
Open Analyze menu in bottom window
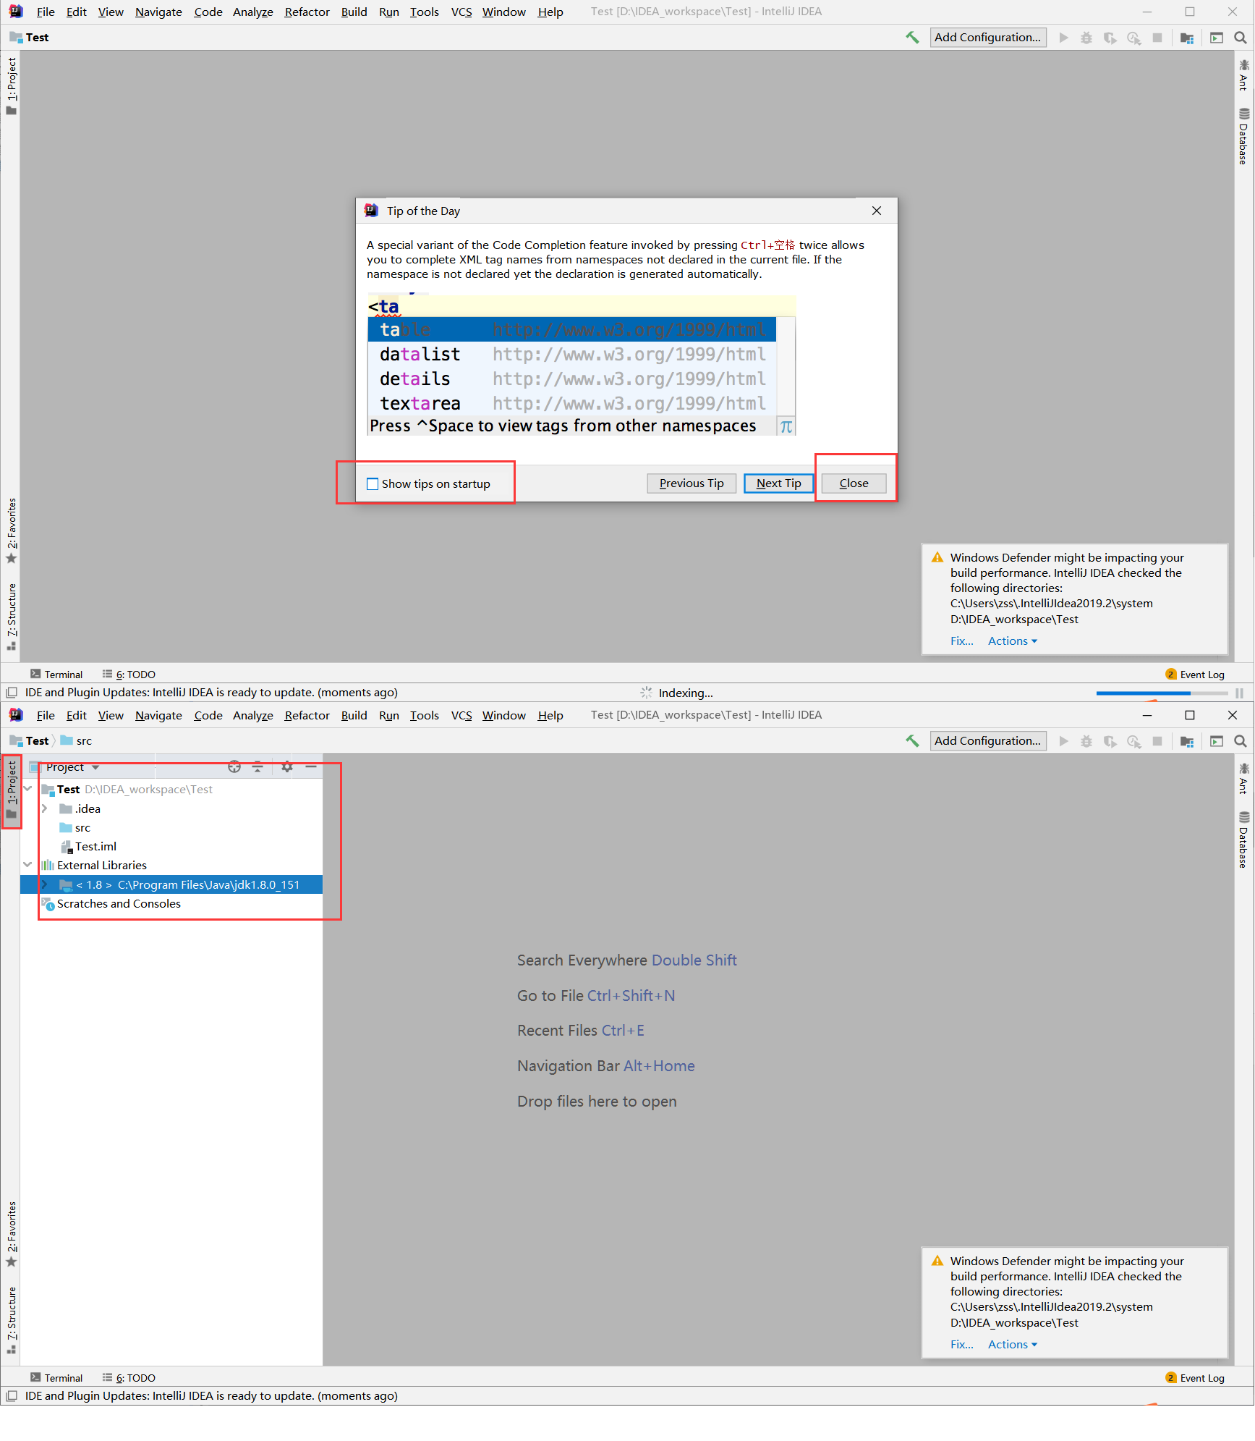click(252, 715)
